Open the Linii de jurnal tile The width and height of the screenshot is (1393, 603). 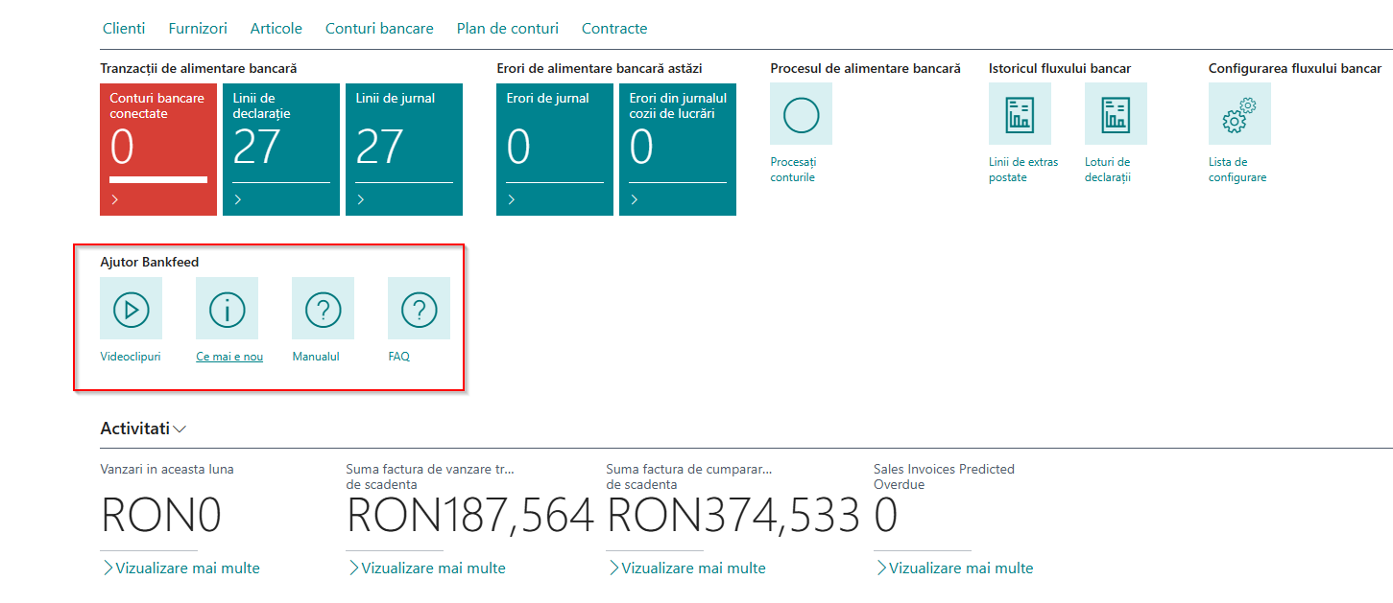404,150
